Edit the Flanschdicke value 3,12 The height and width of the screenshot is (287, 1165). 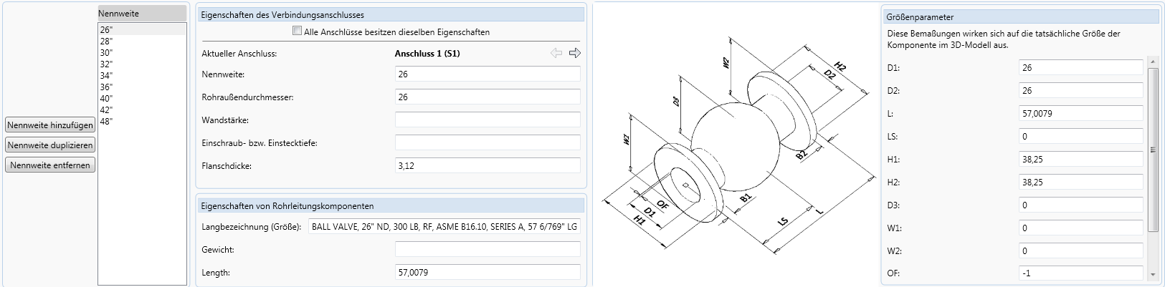coord(488,165)
